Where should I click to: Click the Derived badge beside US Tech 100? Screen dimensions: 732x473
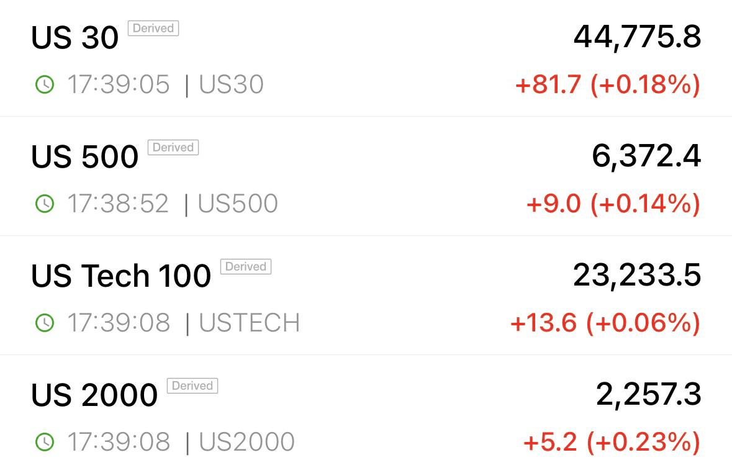click(x=246, y=267)
